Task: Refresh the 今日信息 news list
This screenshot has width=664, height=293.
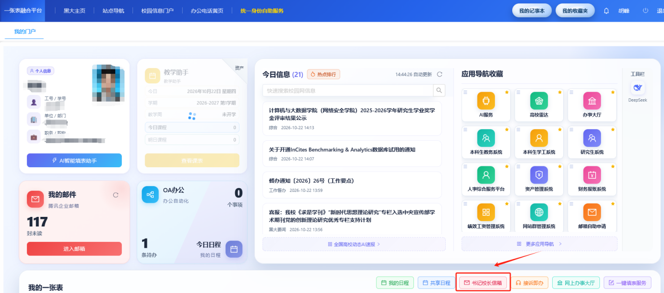Action: click(x=439, y=74)
